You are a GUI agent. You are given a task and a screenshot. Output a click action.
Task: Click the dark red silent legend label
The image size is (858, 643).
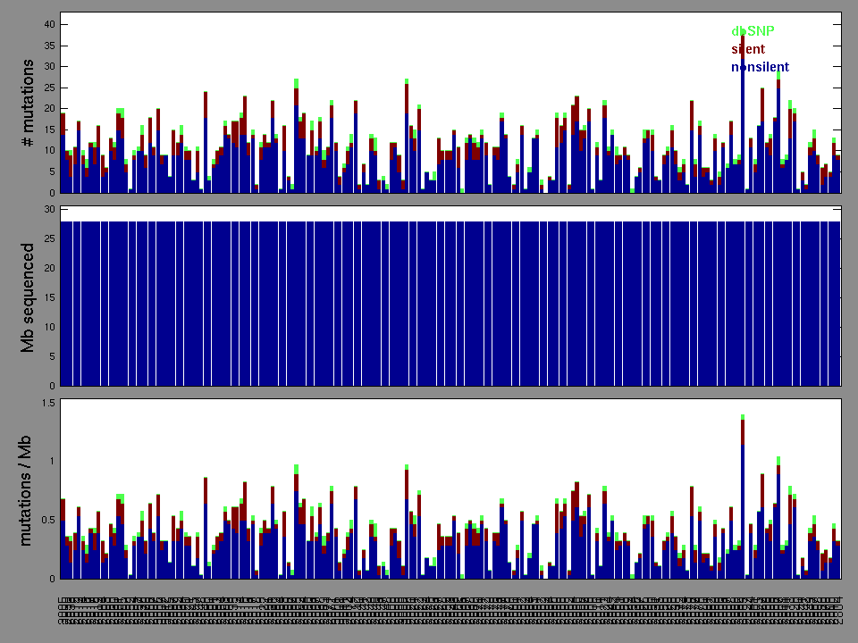[x=748, y=49]
